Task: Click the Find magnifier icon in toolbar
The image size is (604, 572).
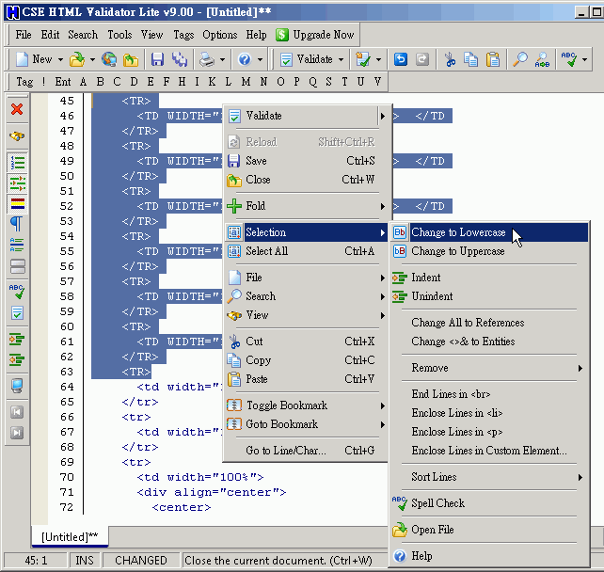Action: [x=520, y=59]
